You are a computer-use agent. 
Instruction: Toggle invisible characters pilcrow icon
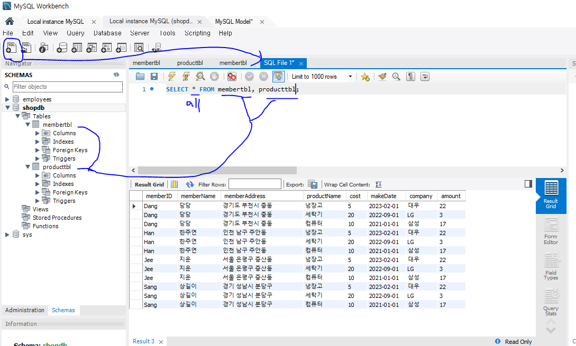pyautogui.click(x=410, y=76)
